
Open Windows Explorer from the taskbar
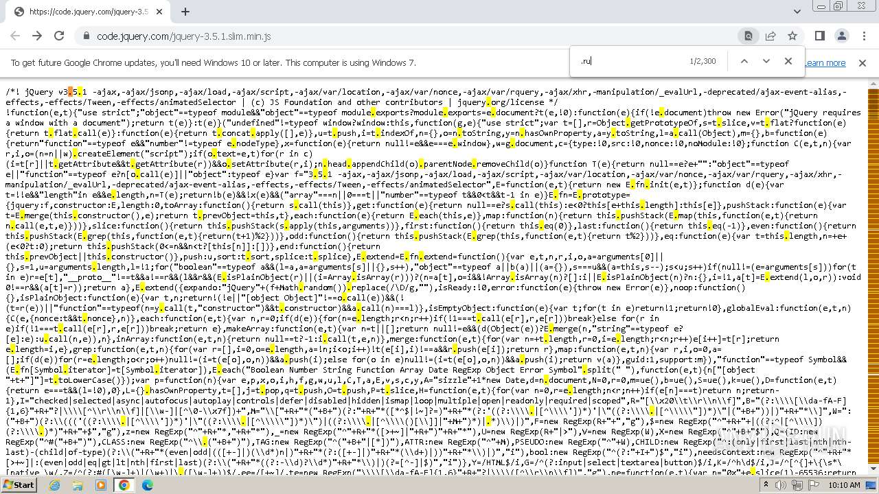click(x=78, y=485)
